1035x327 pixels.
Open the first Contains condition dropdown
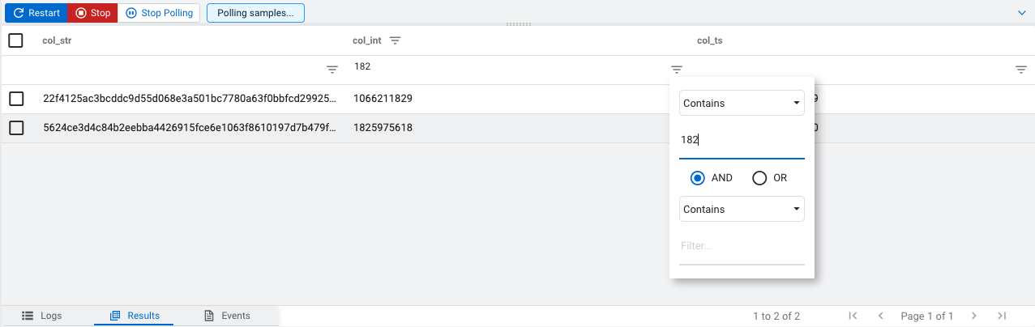[742, 104]
